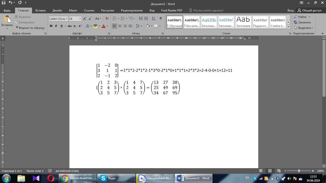Toggle bold formatting (Ж)
Viewport: 326px width, 183px height.
[x=51, y=26]
